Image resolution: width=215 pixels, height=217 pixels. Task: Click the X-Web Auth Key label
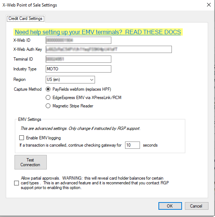[28, 49]
